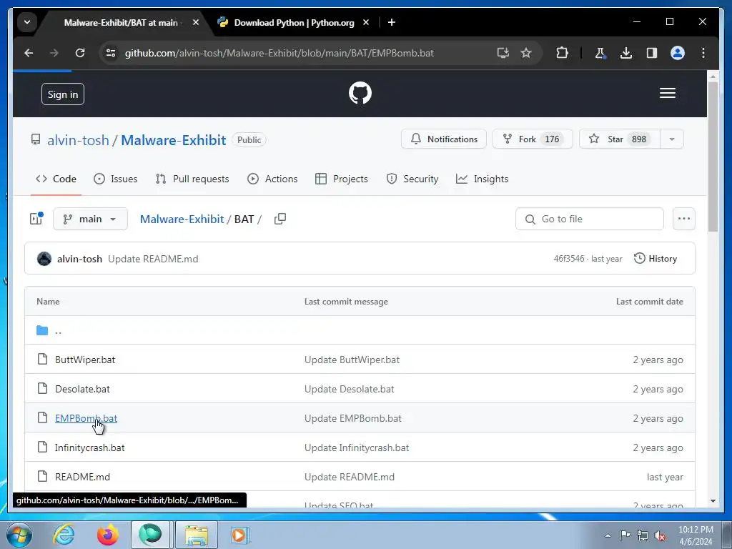Launch Internet Explorer from the taskbar

[x=64, y=535]
